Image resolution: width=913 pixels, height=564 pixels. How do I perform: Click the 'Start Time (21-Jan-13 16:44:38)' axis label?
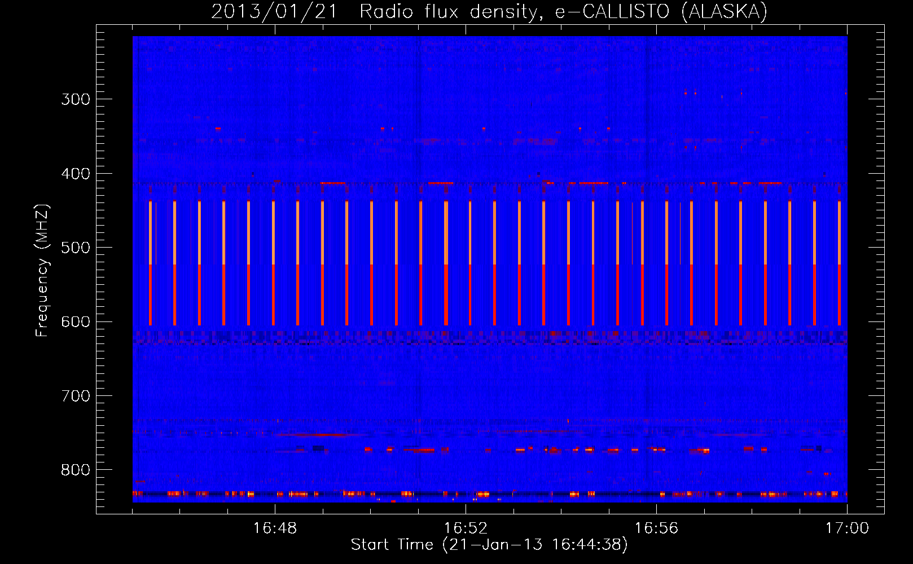point(489,545)
